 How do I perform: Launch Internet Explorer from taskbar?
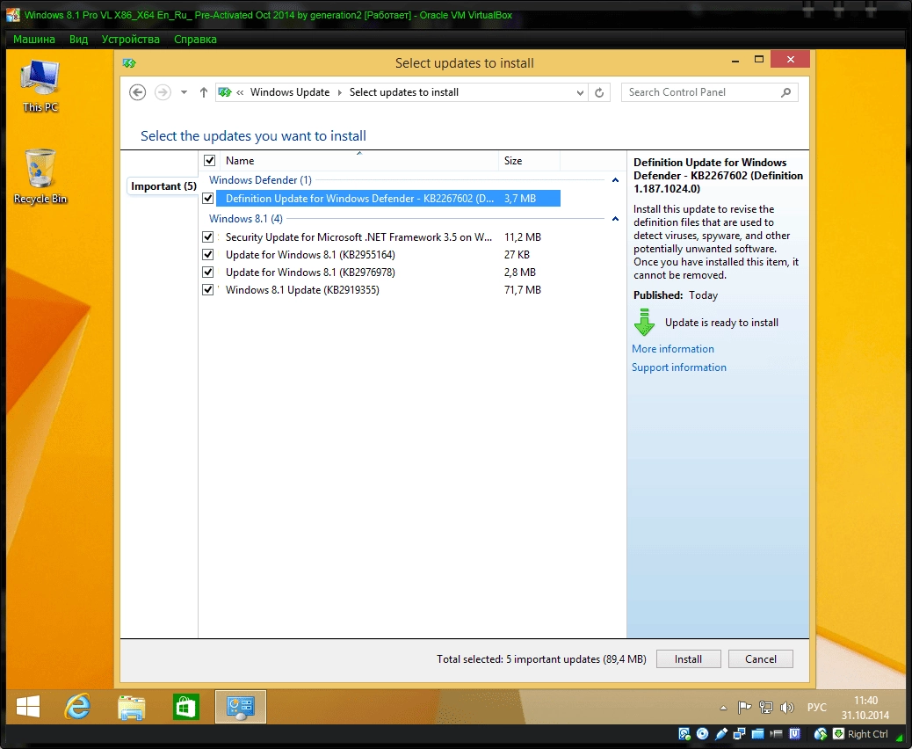[x=77, y=707]
